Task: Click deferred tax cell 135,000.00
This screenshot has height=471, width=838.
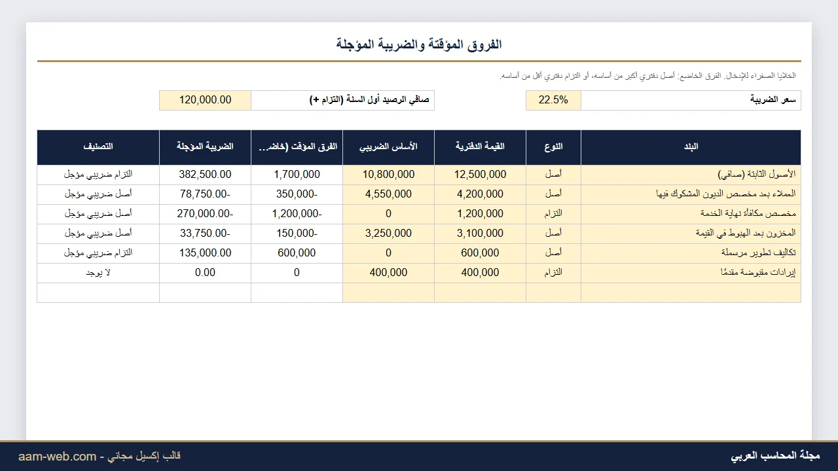Action: point(205,253)
